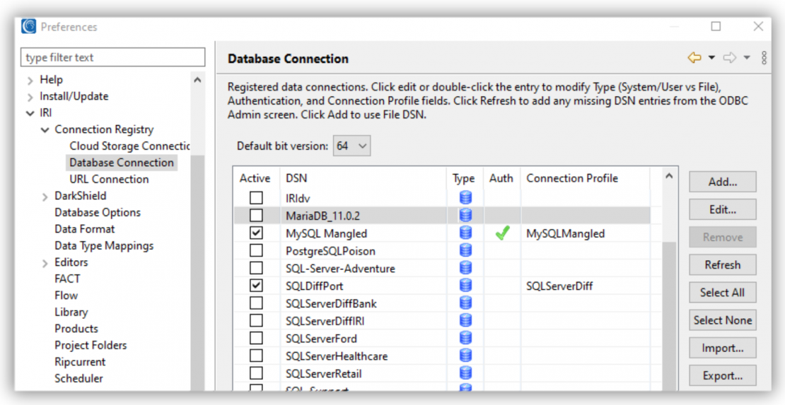Check the SQLServerHealthcare active checkbox
This screenshot has height=405, width=785.
click(x=256, y=356)
